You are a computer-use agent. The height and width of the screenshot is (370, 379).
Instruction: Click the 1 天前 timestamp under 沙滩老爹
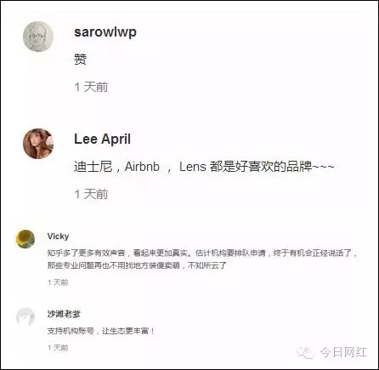58,348
